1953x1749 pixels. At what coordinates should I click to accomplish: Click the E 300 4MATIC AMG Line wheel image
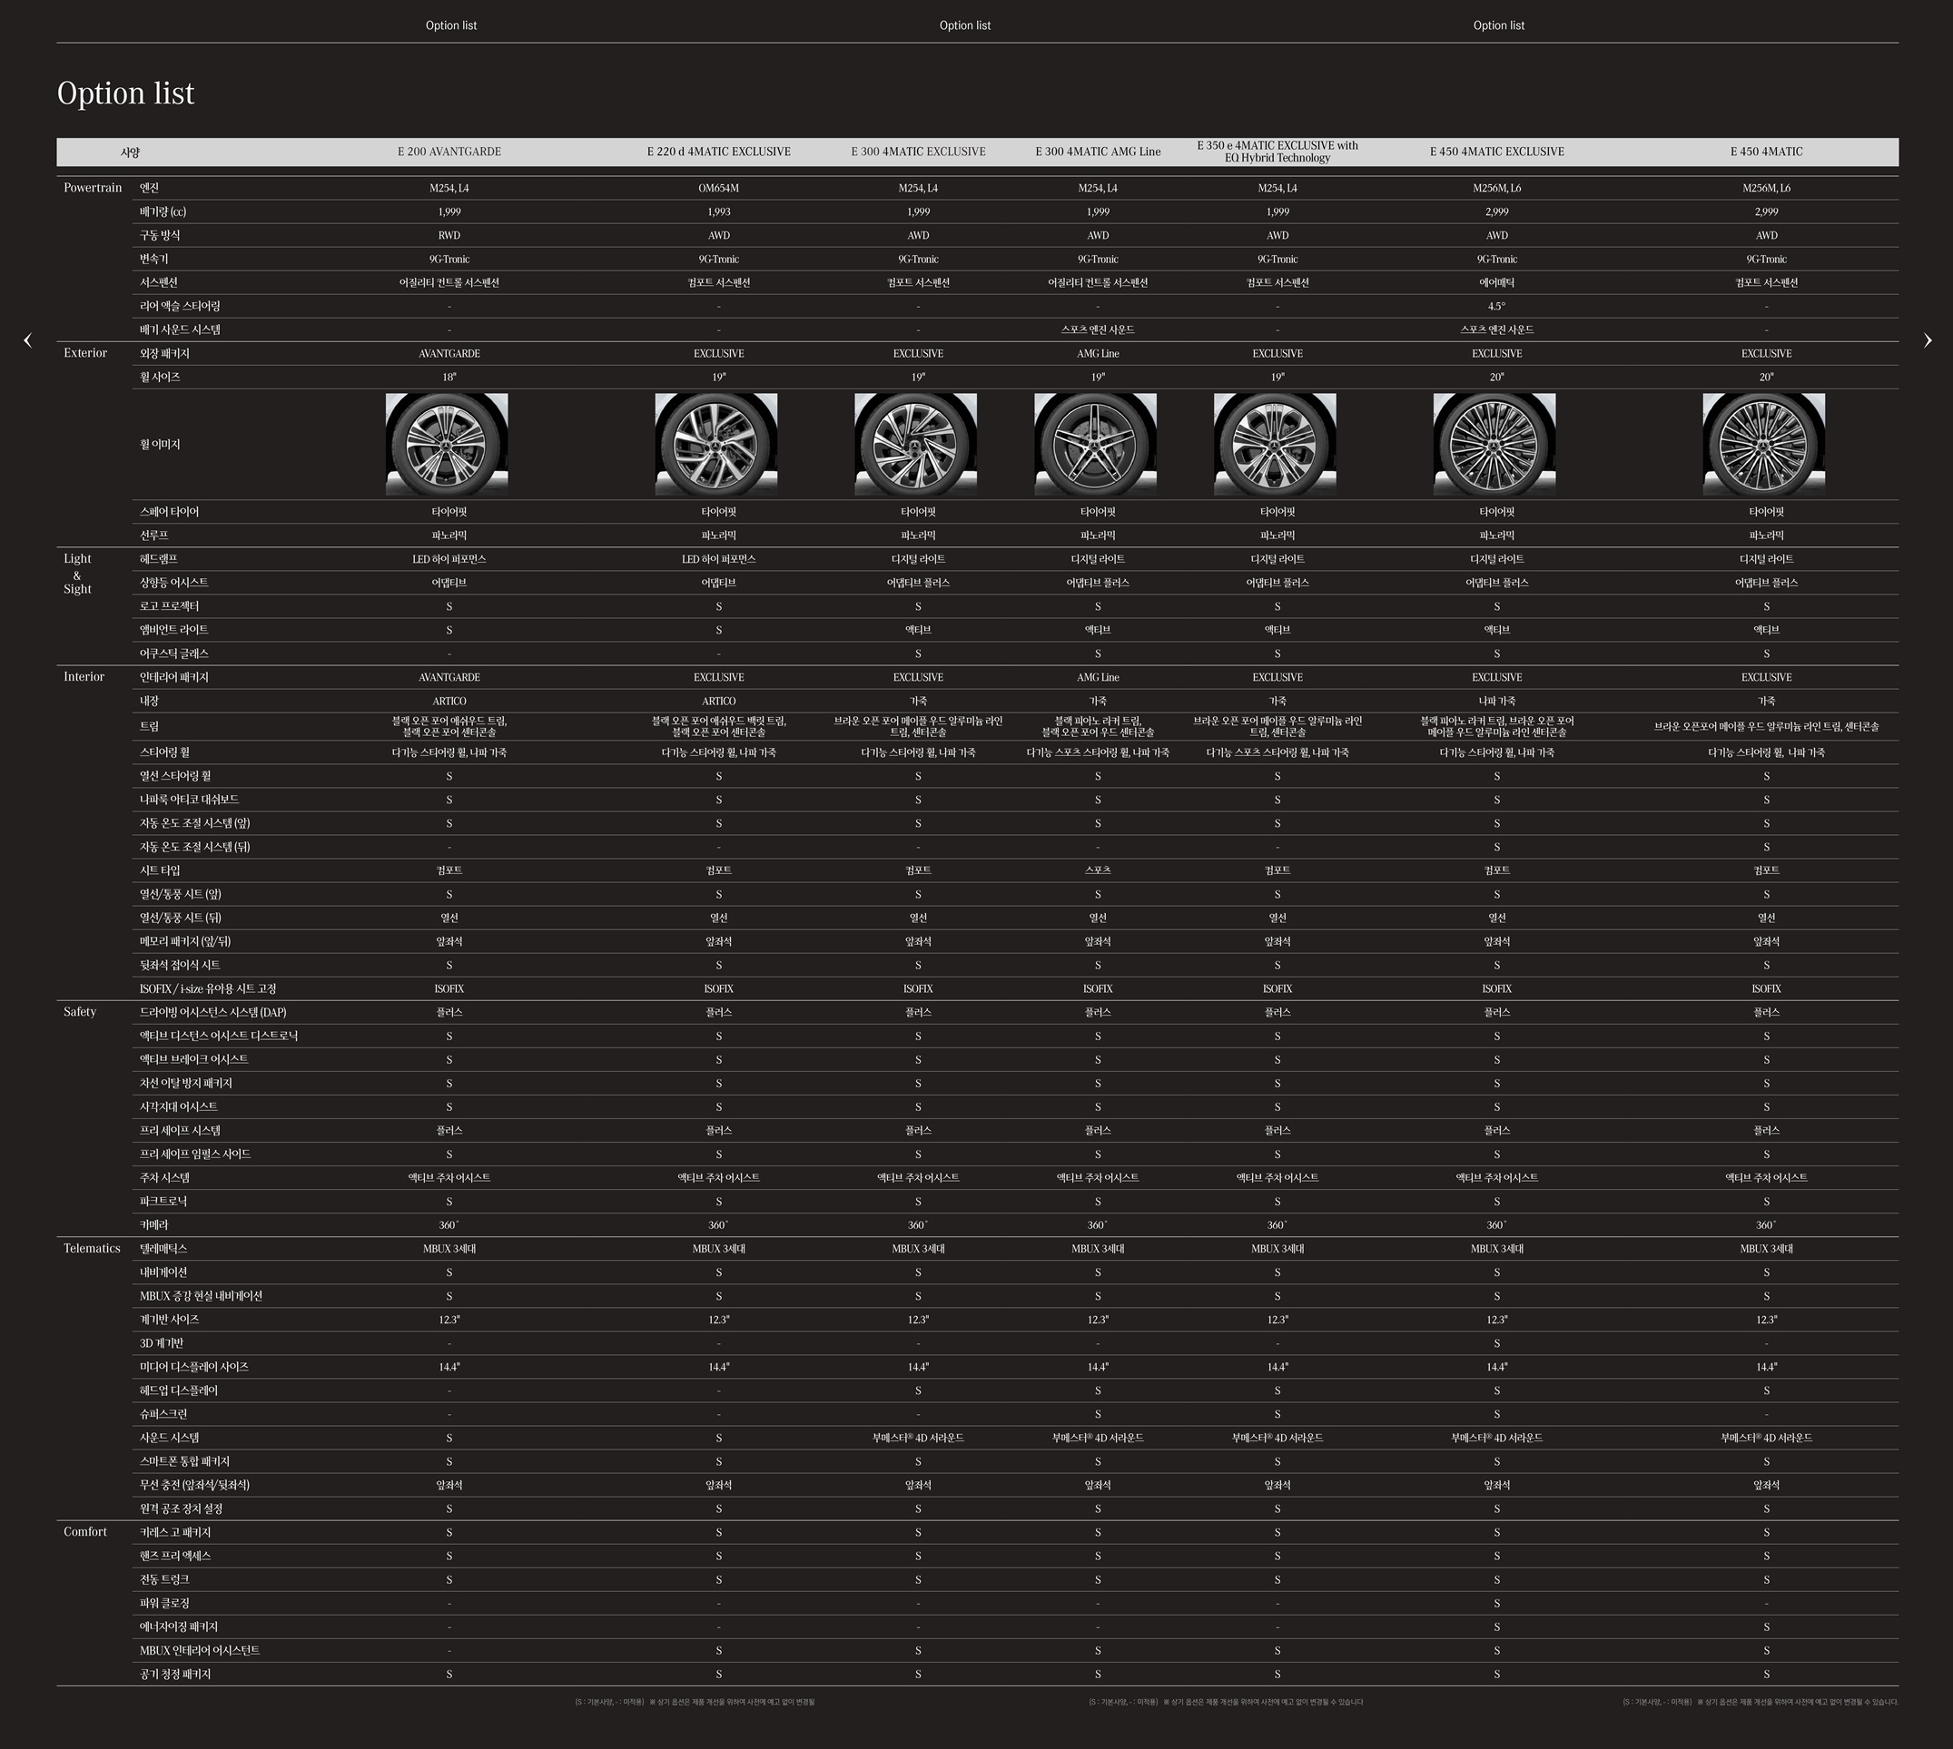coord(1096,444)
